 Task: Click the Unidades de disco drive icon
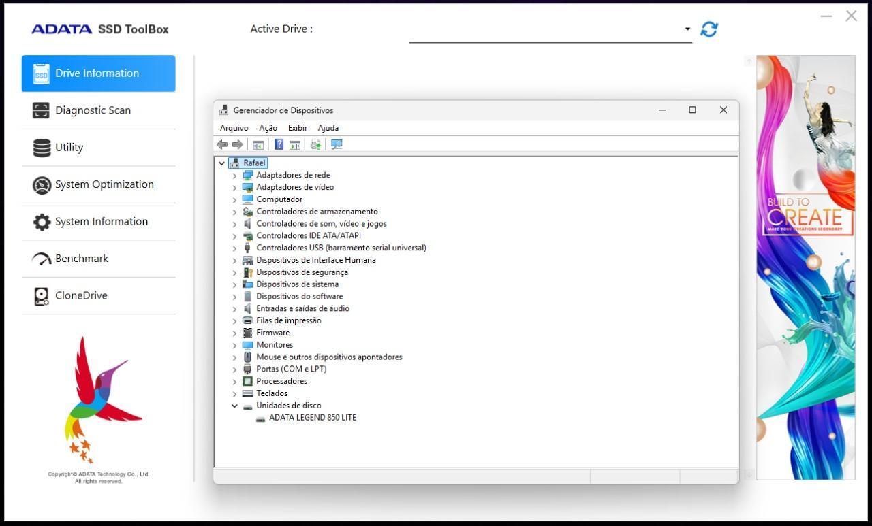247,406
